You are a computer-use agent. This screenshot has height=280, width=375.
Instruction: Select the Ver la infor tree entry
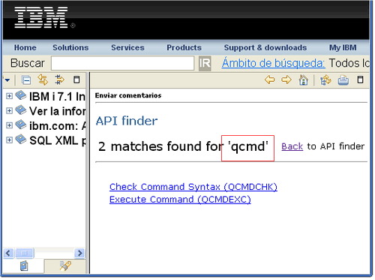[57, 111]
